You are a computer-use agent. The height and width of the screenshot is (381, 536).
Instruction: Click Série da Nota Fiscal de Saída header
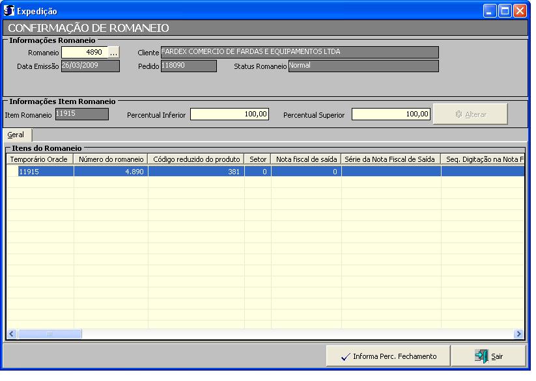[391, 159]
